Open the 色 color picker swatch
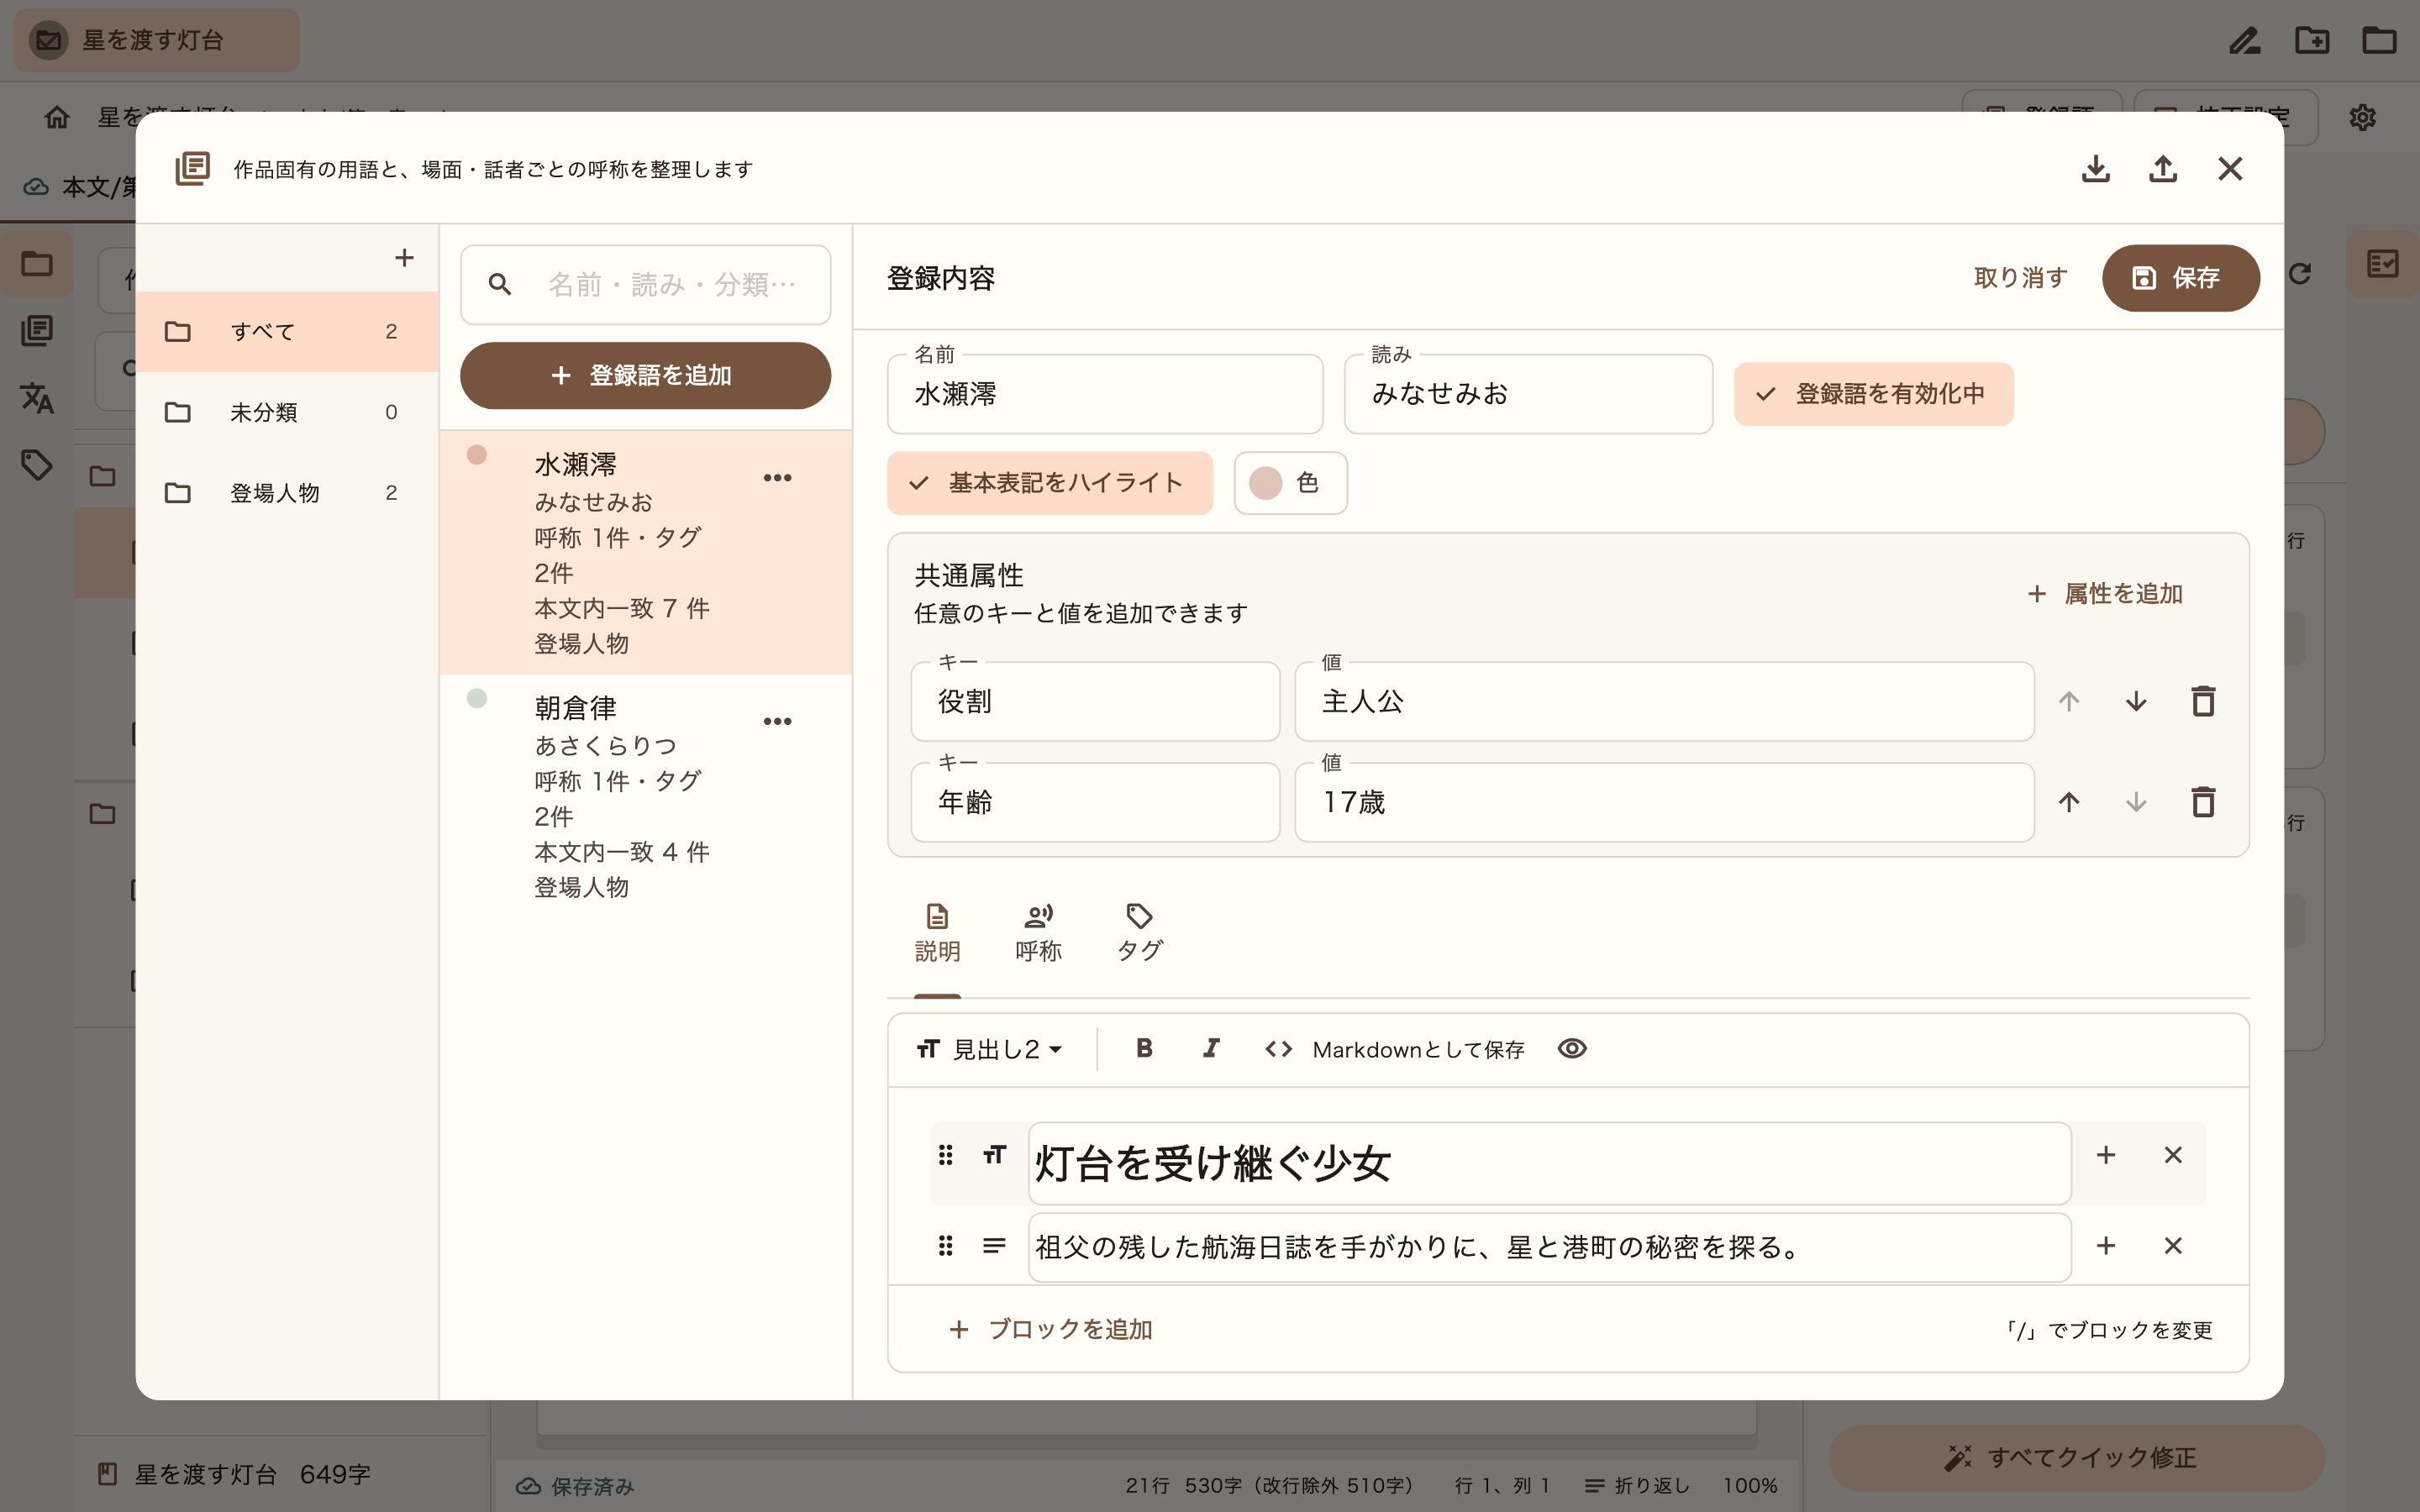Screen dimensions: 2420x1512 point(1290,483)
